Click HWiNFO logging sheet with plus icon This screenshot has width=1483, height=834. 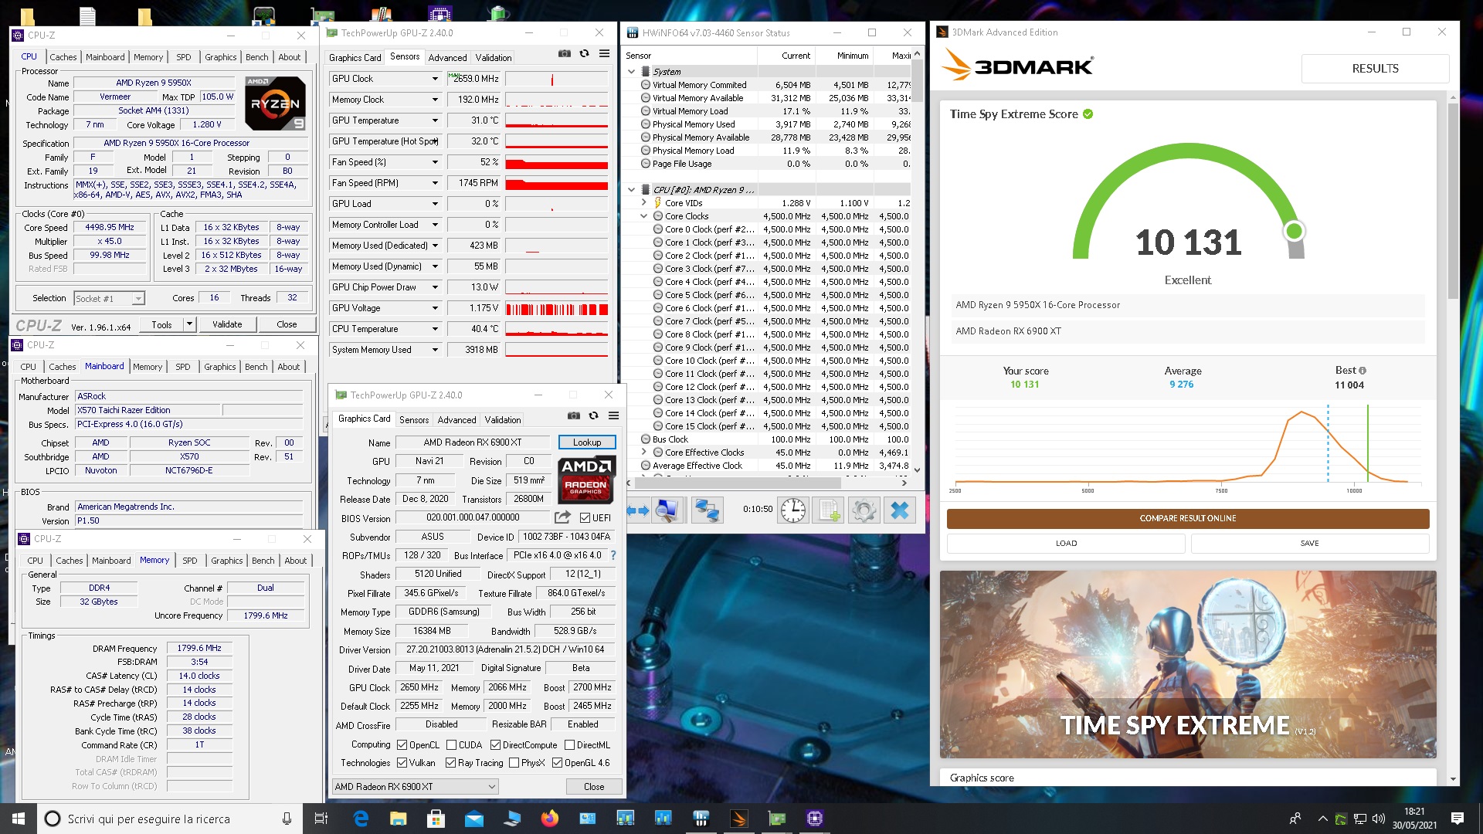830,510
